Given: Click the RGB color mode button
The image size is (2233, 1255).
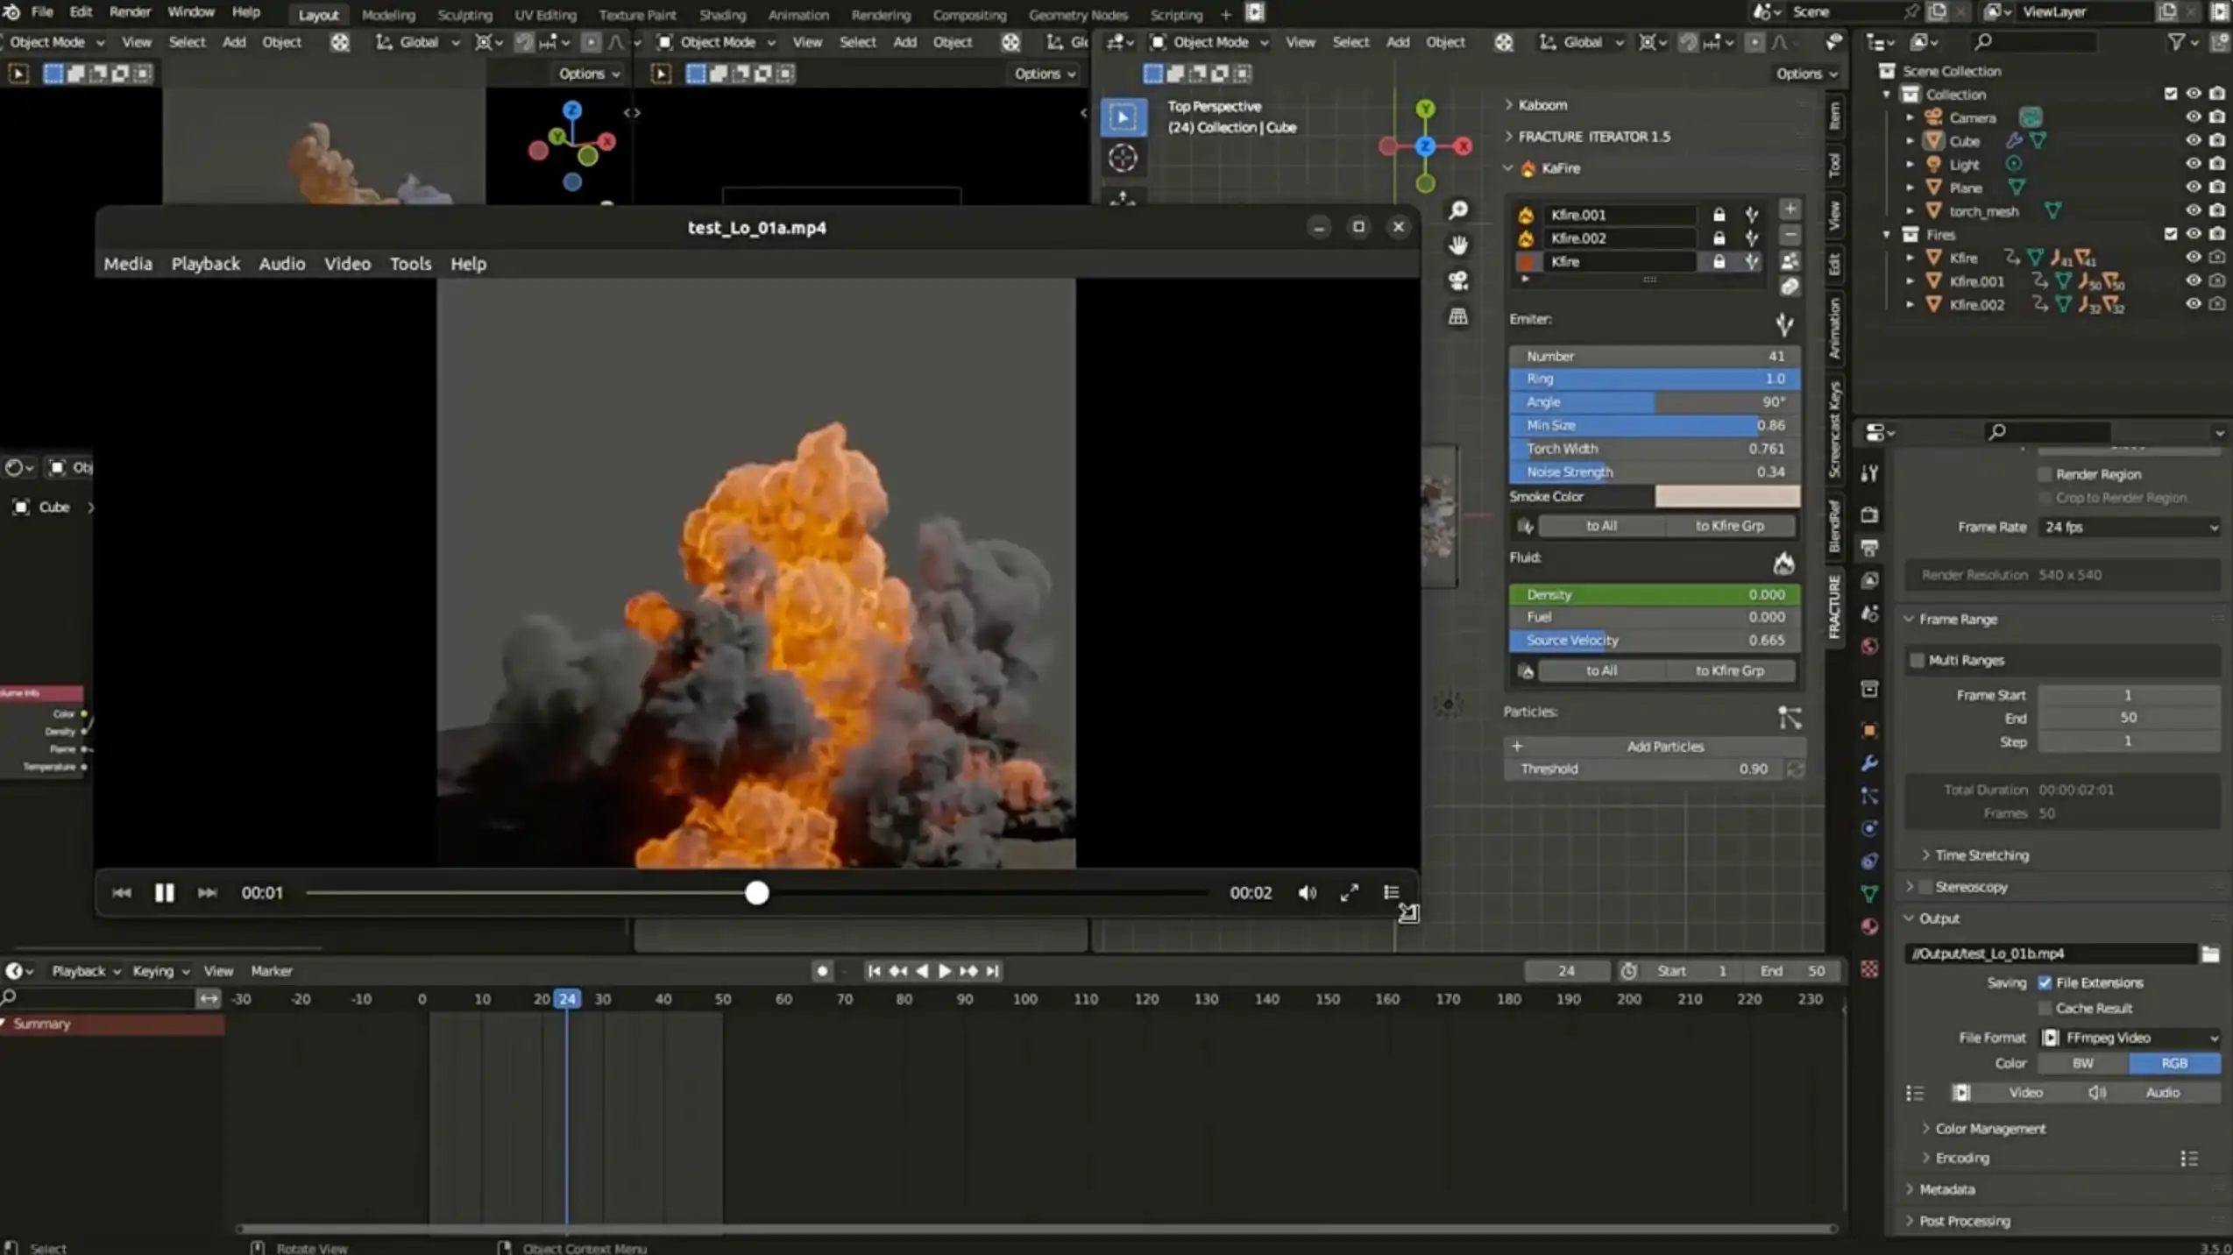Looking at the screenshot, I should pos(2173,1063).
